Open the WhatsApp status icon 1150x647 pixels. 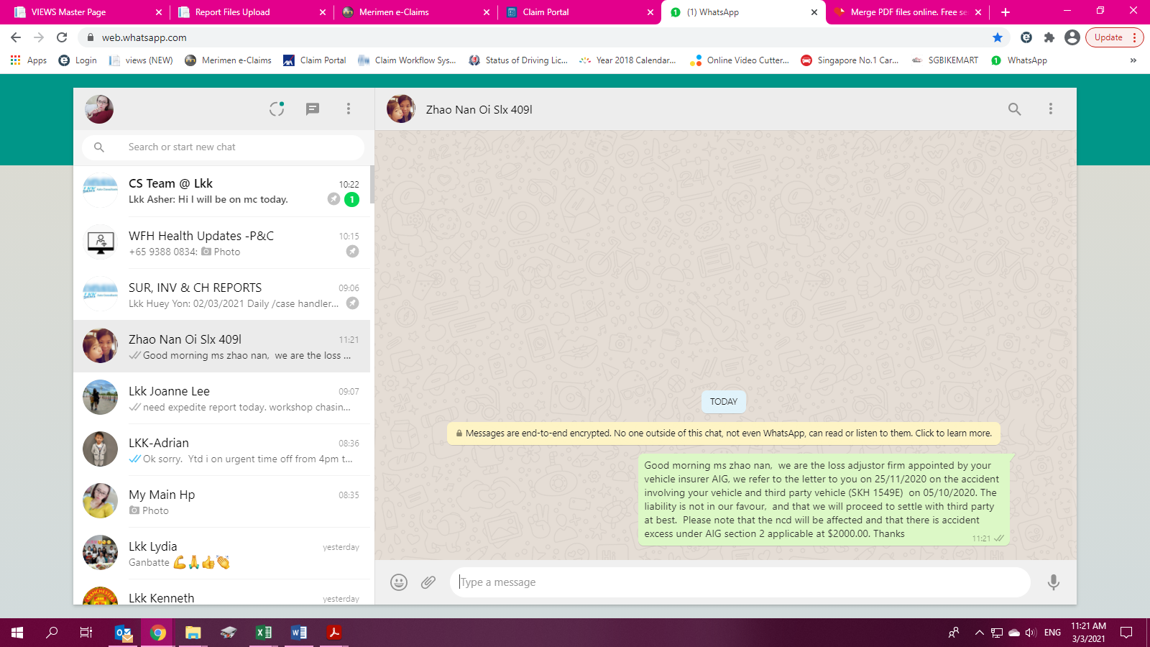[x=277, y=109]
